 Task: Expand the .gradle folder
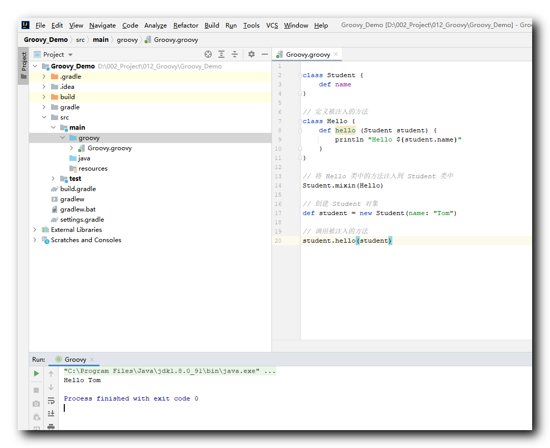(44, 77)
